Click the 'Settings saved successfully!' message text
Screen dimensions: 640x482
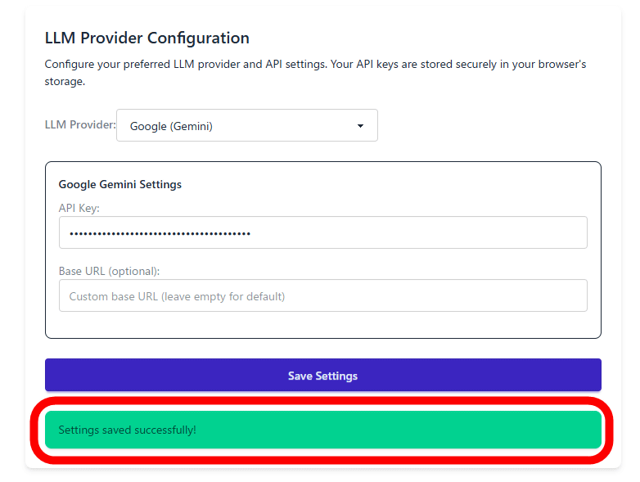pyautogui.click(x=128, y=430)
